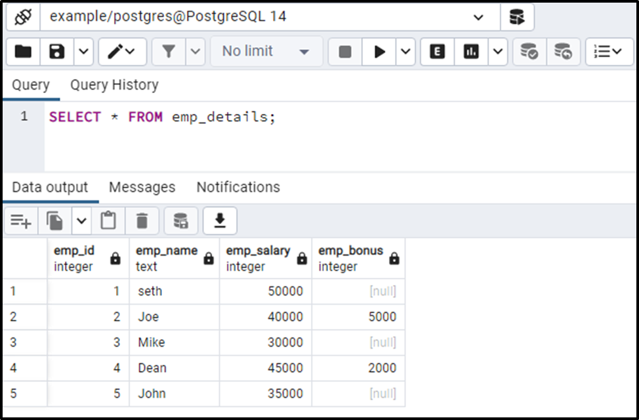This screenshot has width=639, height=420.
Task: Click the Paste rows button
Action: click(108, 220)
